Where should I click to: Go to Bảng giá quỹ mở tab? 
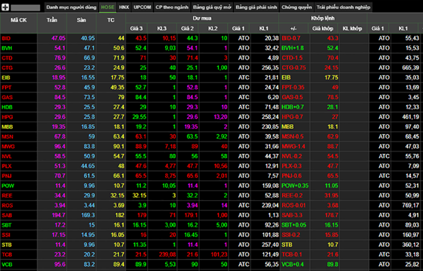[211, 8]
